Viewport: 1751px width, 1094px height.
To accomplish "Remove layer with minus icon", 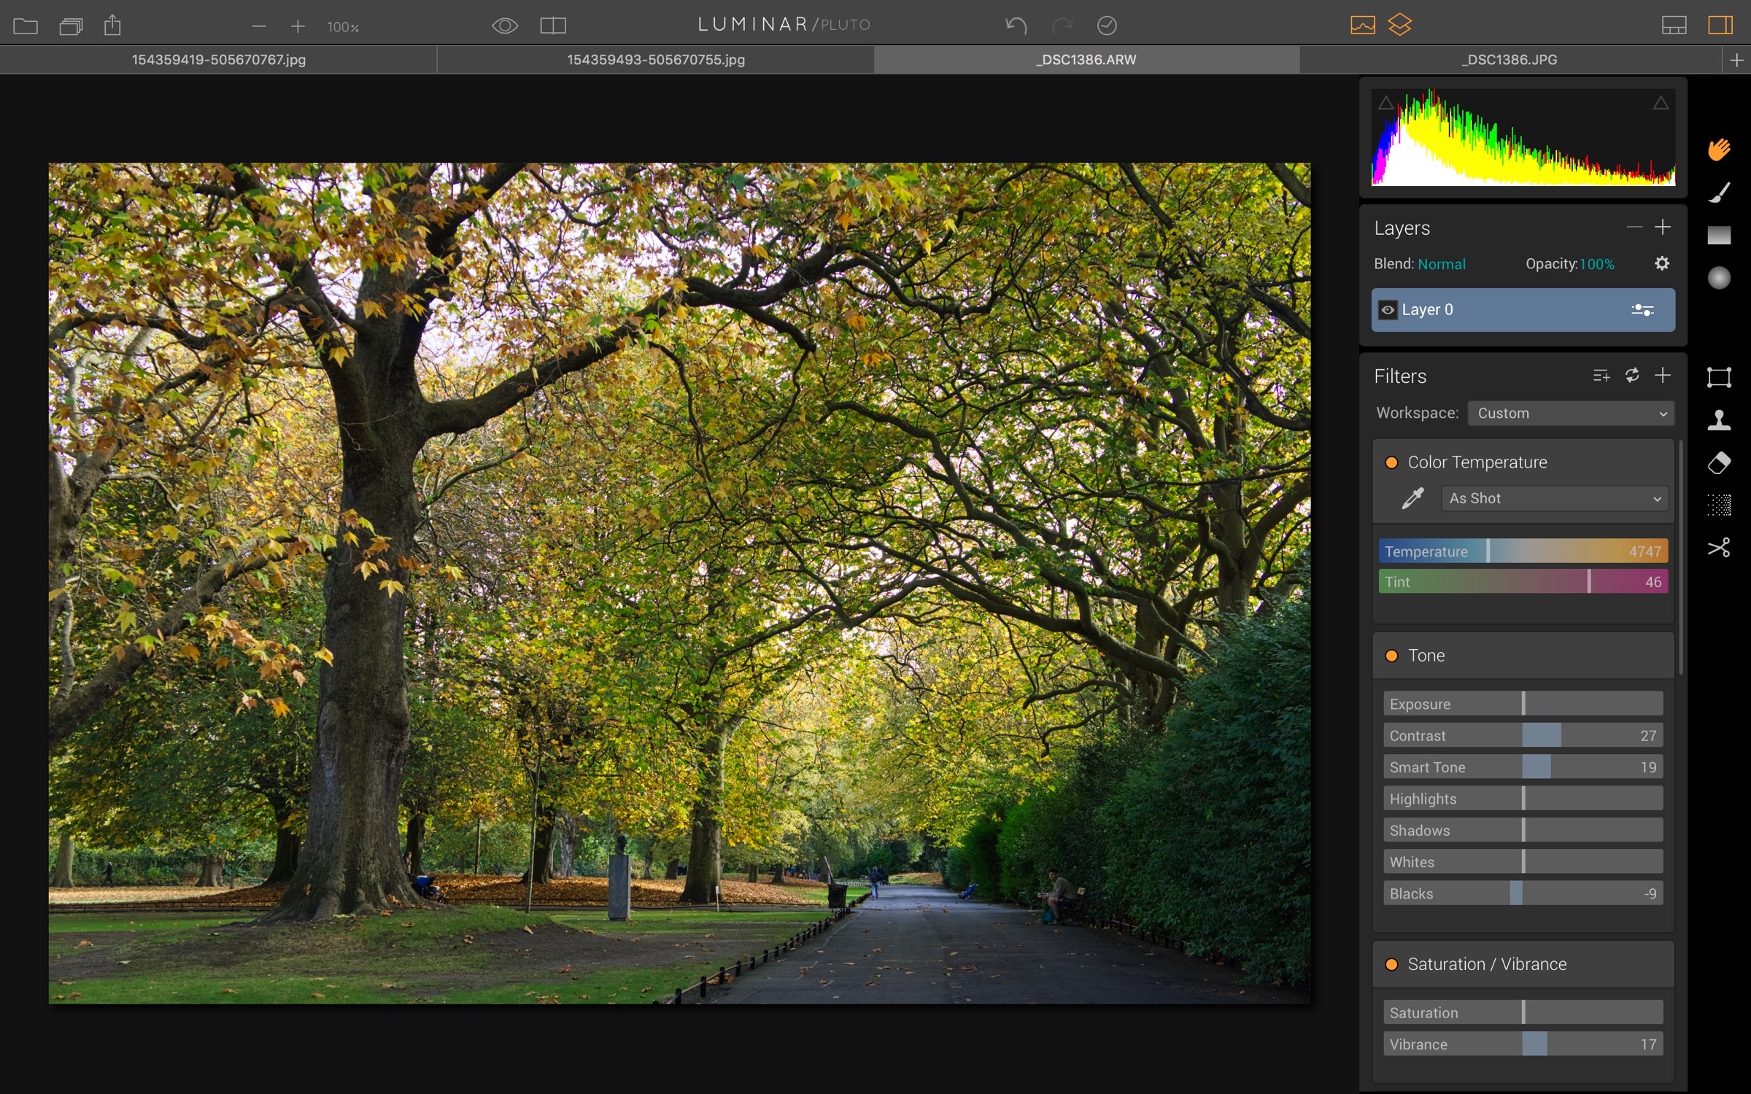I will 1634,228.
